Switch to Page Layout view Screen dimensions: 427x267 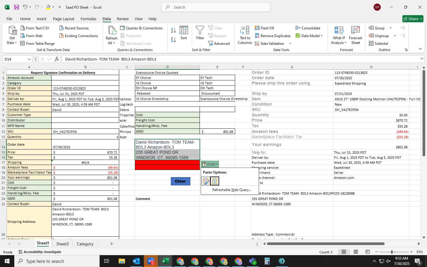pos(356,252)
